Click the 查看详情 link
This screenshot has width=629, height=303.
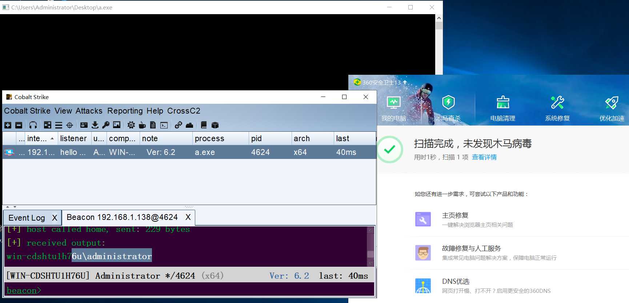coord(484,157)
